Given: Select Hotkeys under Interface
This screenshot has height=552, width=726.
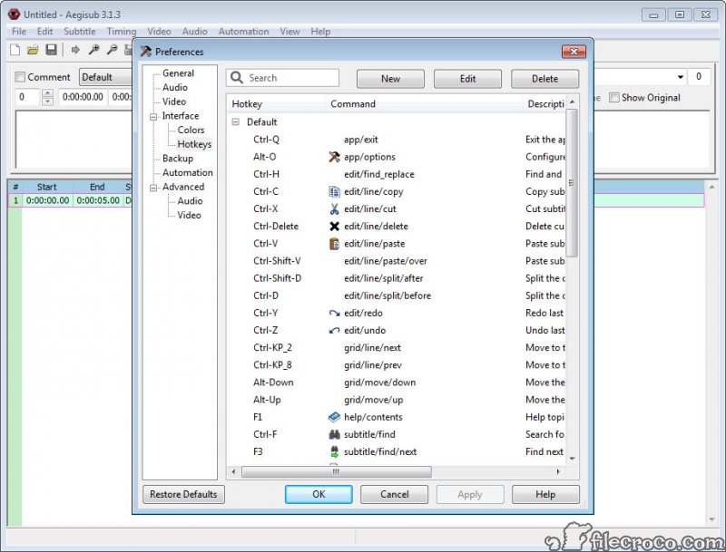Looking at the screenshot, I should (194, 144).
